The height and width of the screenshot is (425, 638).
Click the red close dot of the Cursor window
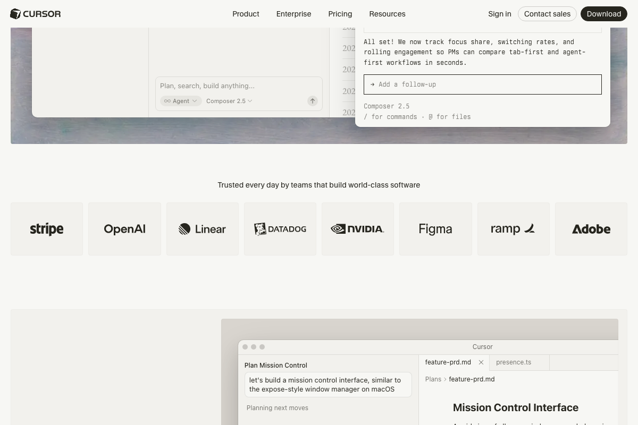[245, 347]
